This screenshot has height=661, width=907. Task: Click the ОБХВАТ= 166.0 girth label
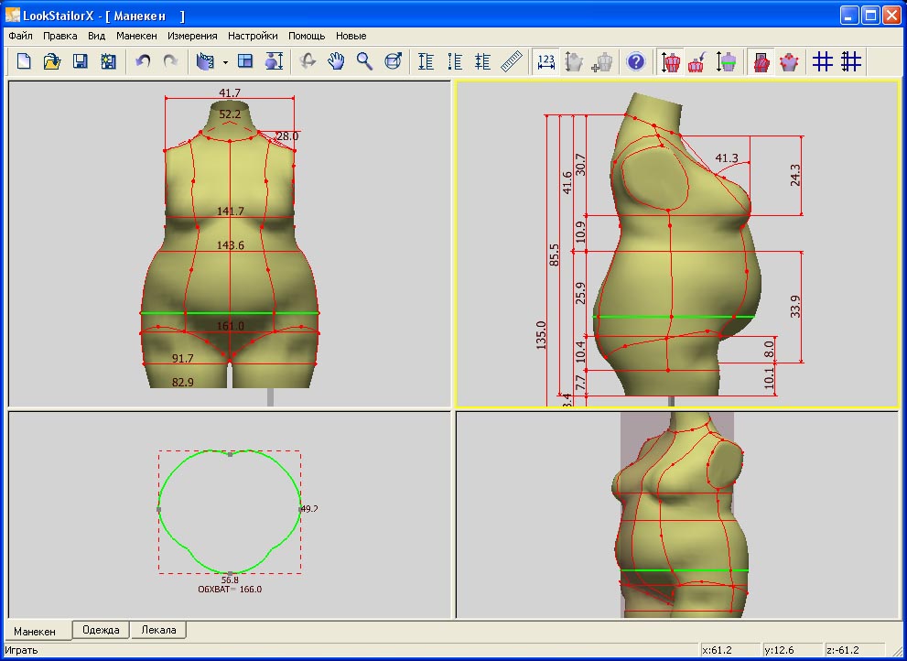click(x=230, y=590)
